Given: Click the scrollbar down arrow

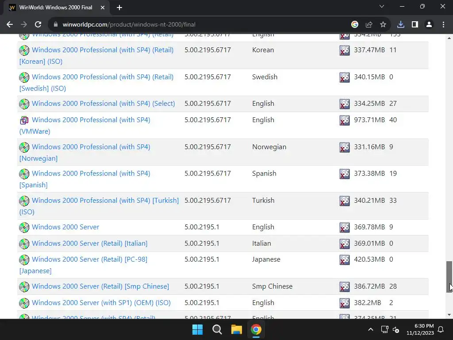Looking at the screenshot, I should (x=449, y=315).
